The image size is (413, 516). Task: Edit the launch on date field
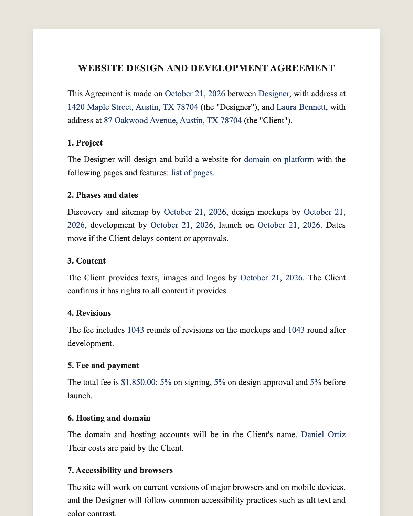pyautogui.click(x=289, y=225)
